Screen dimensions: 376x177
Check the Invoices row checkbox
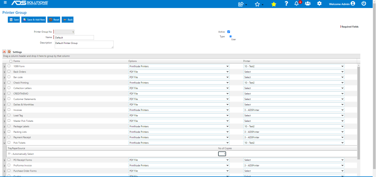click(9, 110)
